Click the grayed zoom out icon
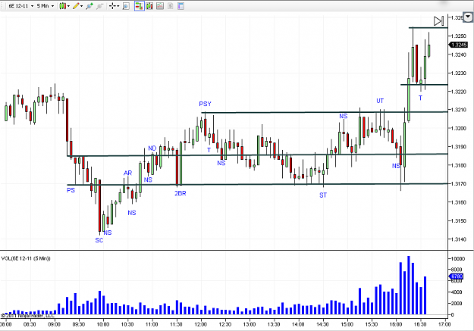The width and height of the screenshot is (474, 331). tap(99, 6)
